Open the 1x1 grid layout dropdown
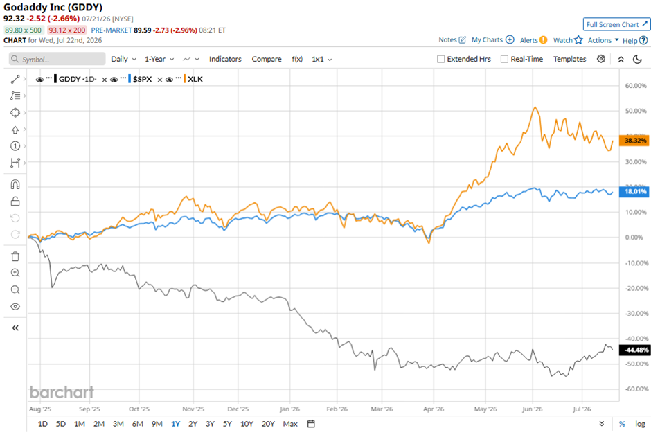The height and width of the screenshot is (437, 651). point(322,59)
